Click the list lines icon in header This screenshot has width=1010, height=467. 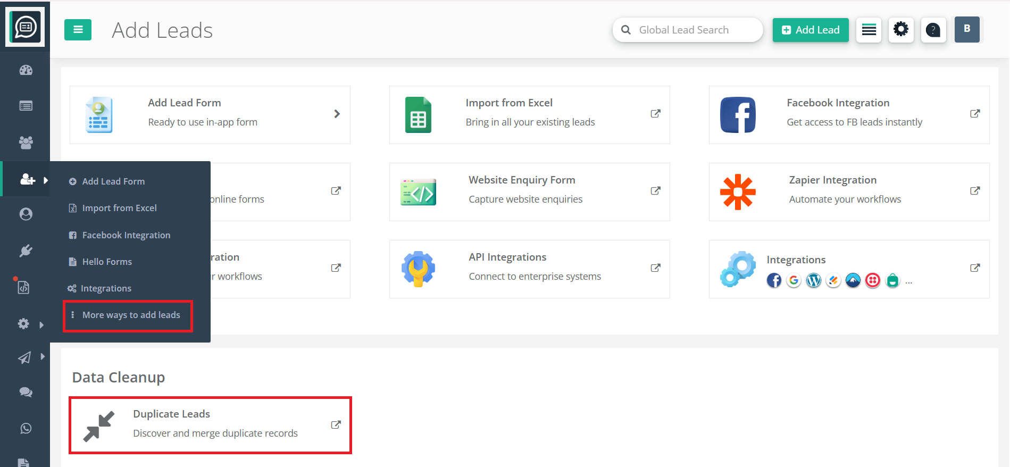(x=869, y=30)
